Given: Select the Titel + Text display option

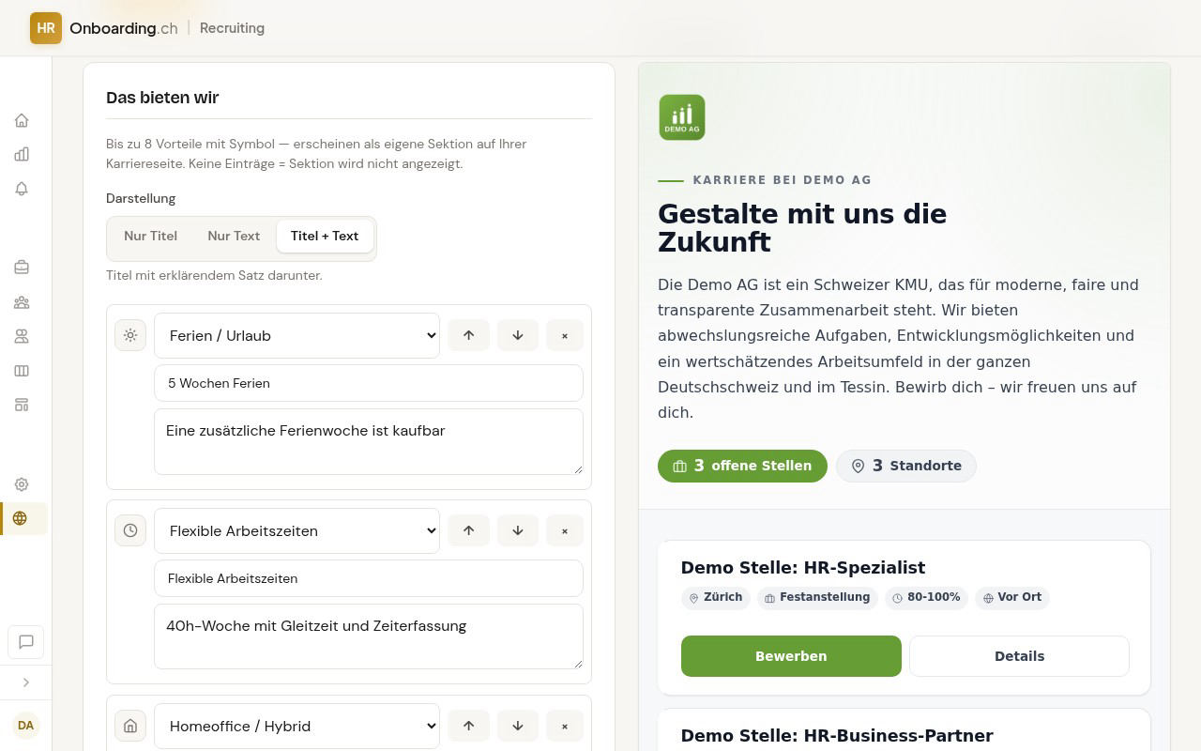Looking at the screenshot, I should click(x=325, y=236).
